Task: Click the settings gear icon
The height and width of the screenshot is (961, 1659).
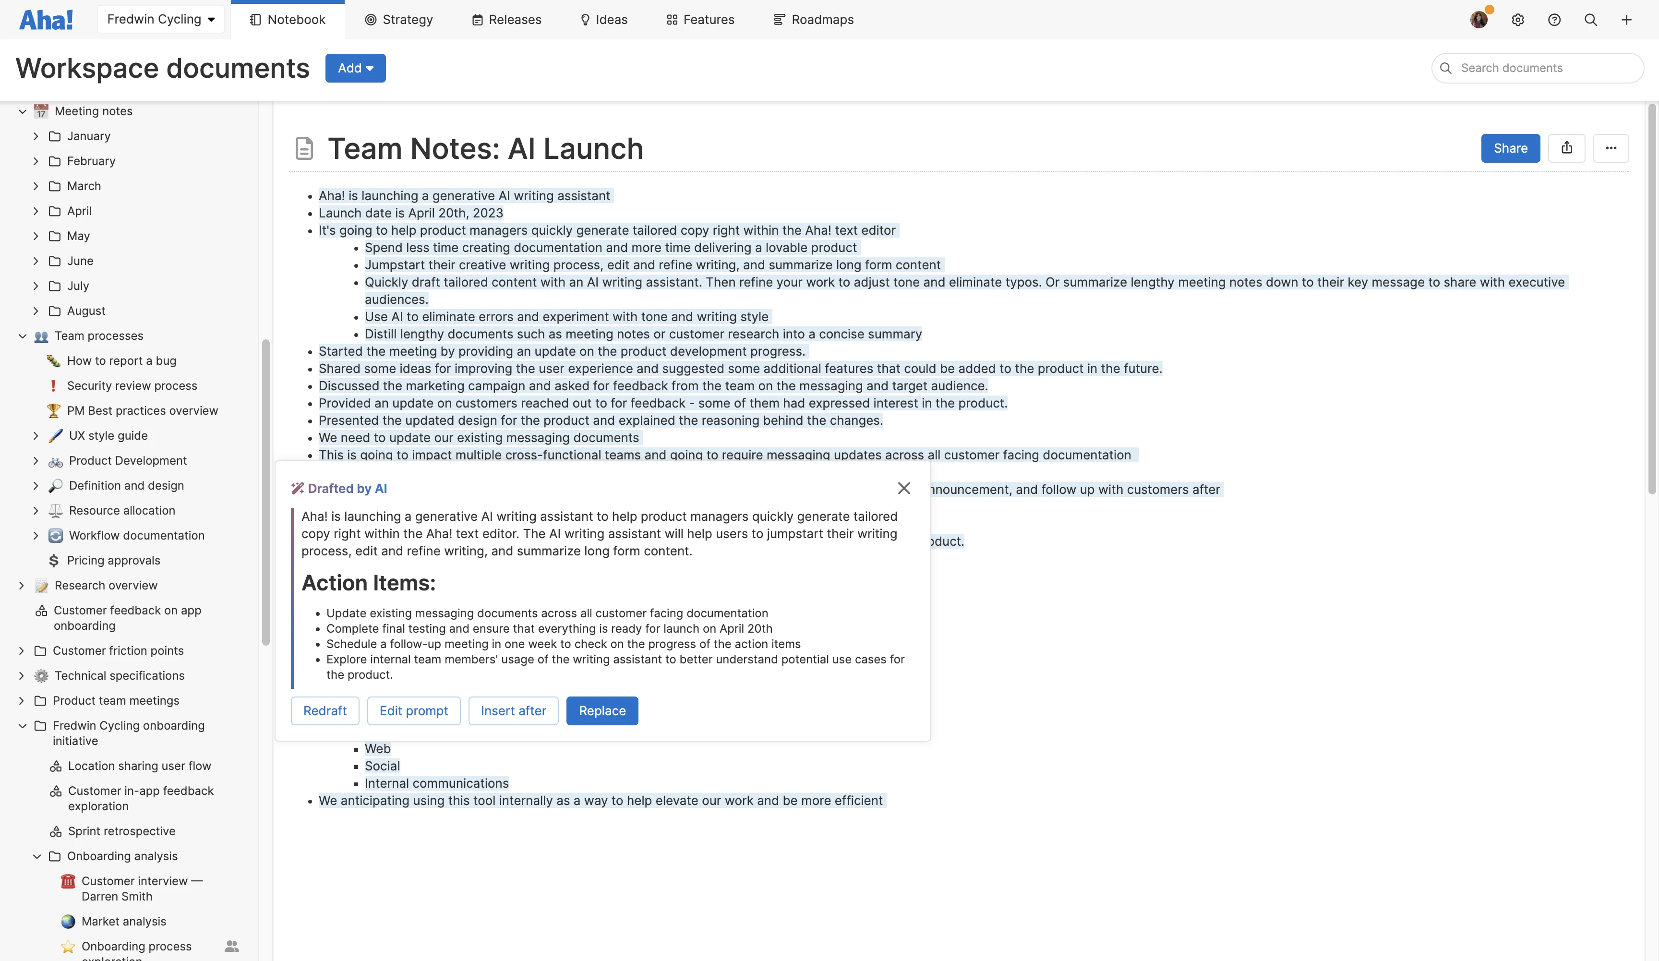Action: (1517, 20)
